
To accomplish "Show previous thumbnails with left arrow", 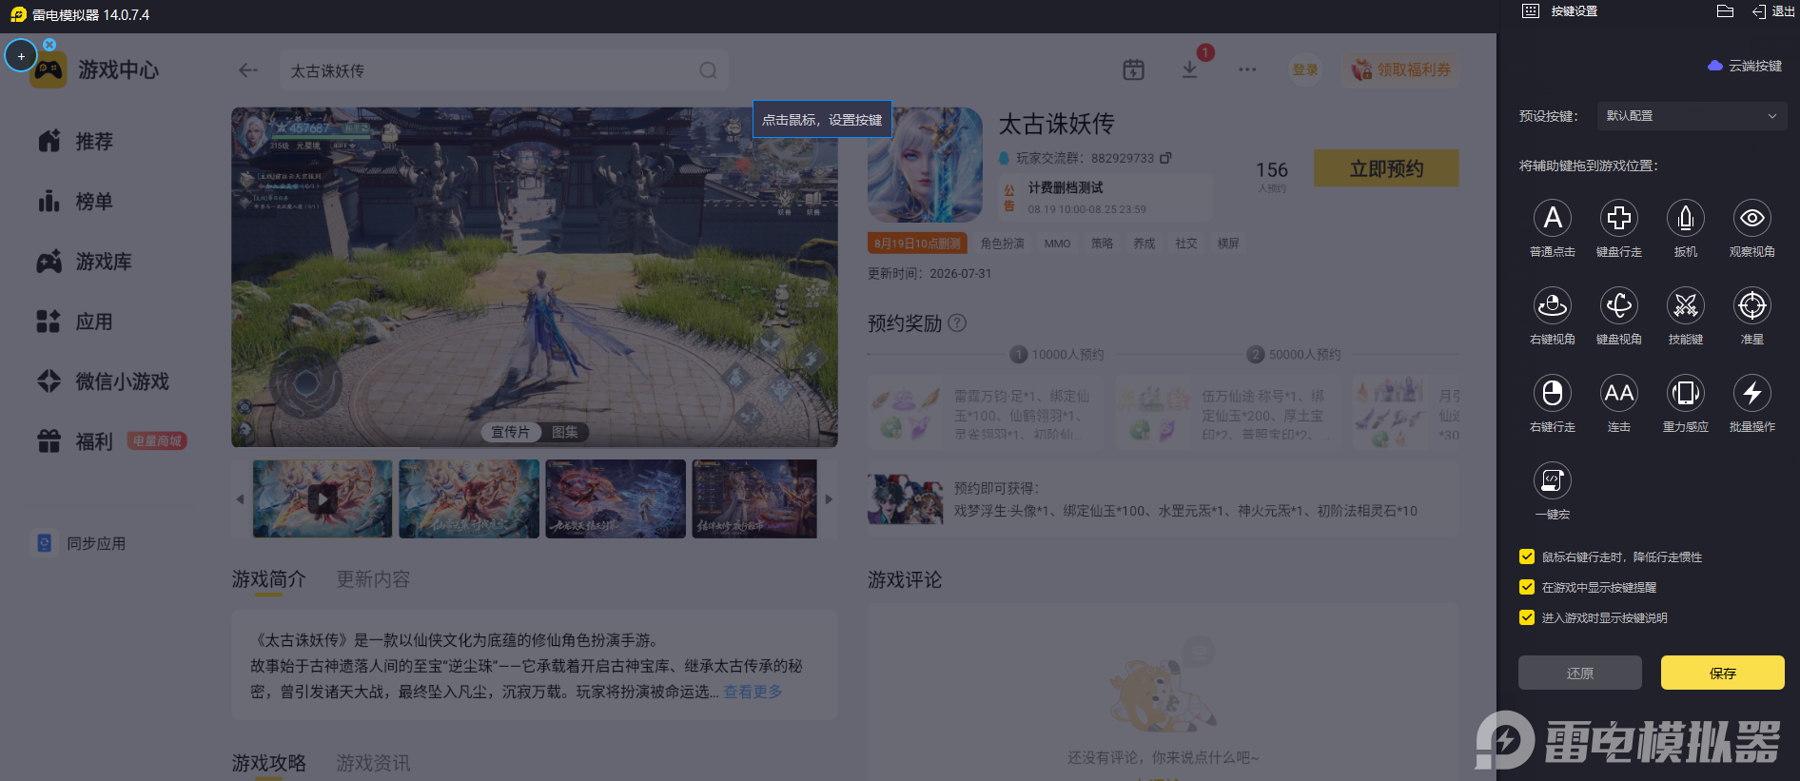I will pyautogui.click(x=240, y=498).
